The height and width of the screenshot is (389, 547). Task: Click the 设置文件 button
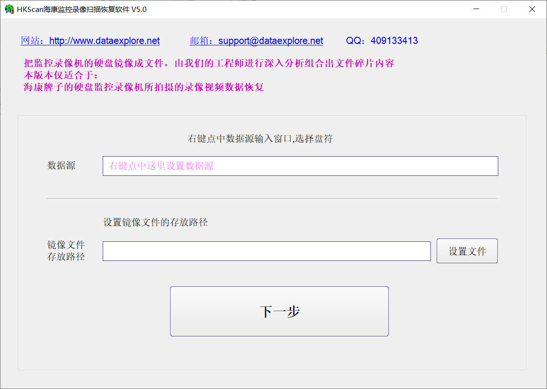[467, 251]
